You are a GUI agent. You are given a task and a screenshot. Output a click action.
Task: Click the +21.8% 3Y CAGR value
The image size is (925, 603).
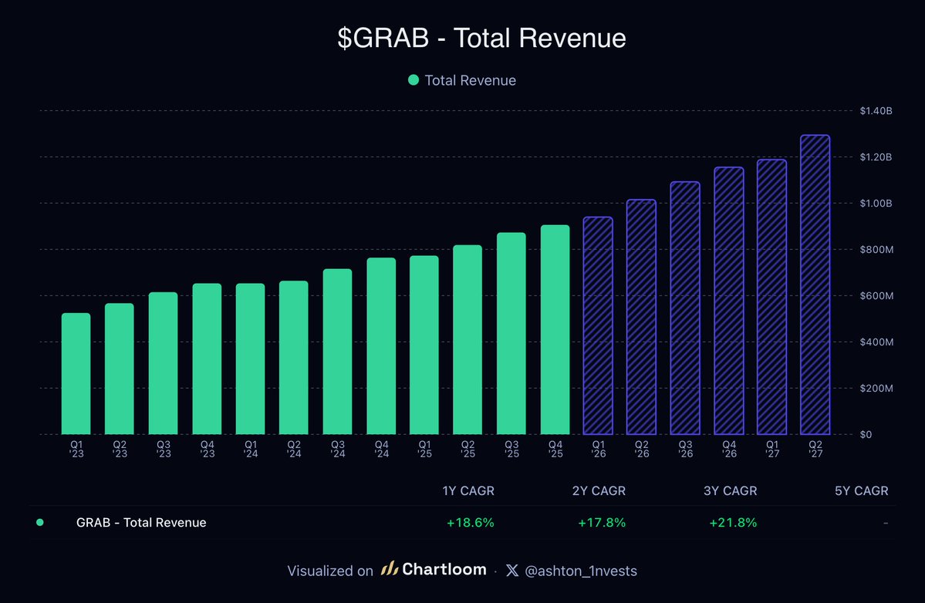(x=733, y=523)
